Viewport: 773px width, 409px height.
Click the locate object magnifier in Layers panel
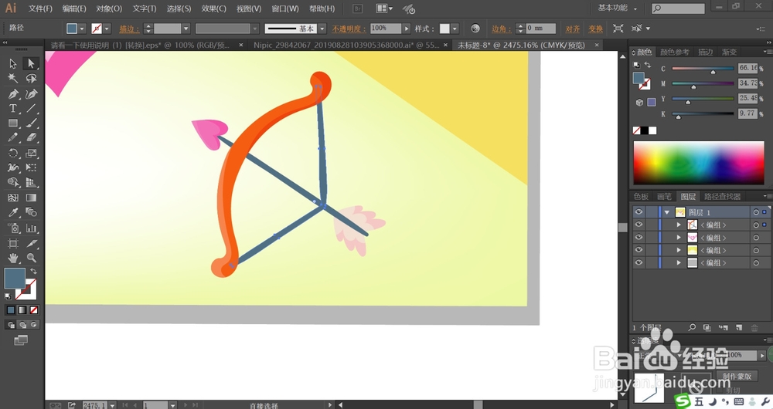pyautogui.click(x=692, y=327)
